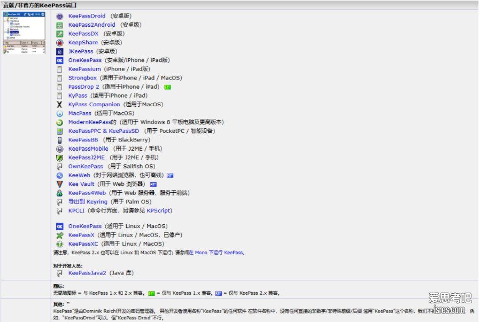Click the PassDrop 2 device icon

click(x=59, y=87)
